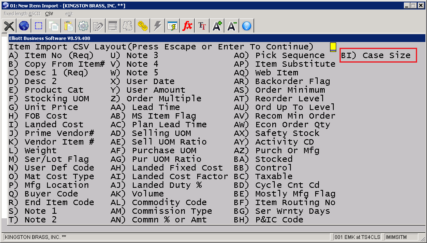The height and width of the screenshot is (243, 427).
Task: Open the fixed length ASCII menu
Action: [22, 14]
